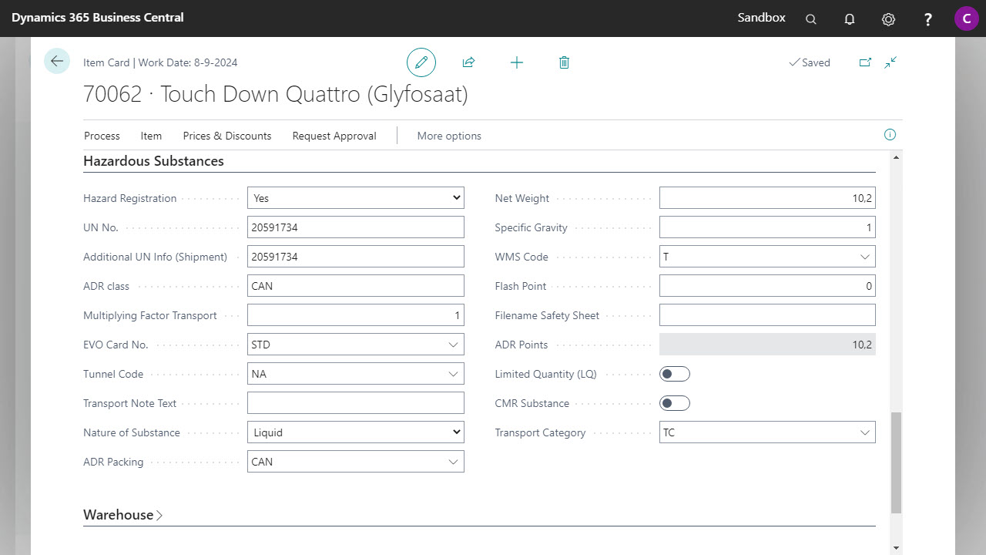Show the FactBox info icon

click(890, 135)
